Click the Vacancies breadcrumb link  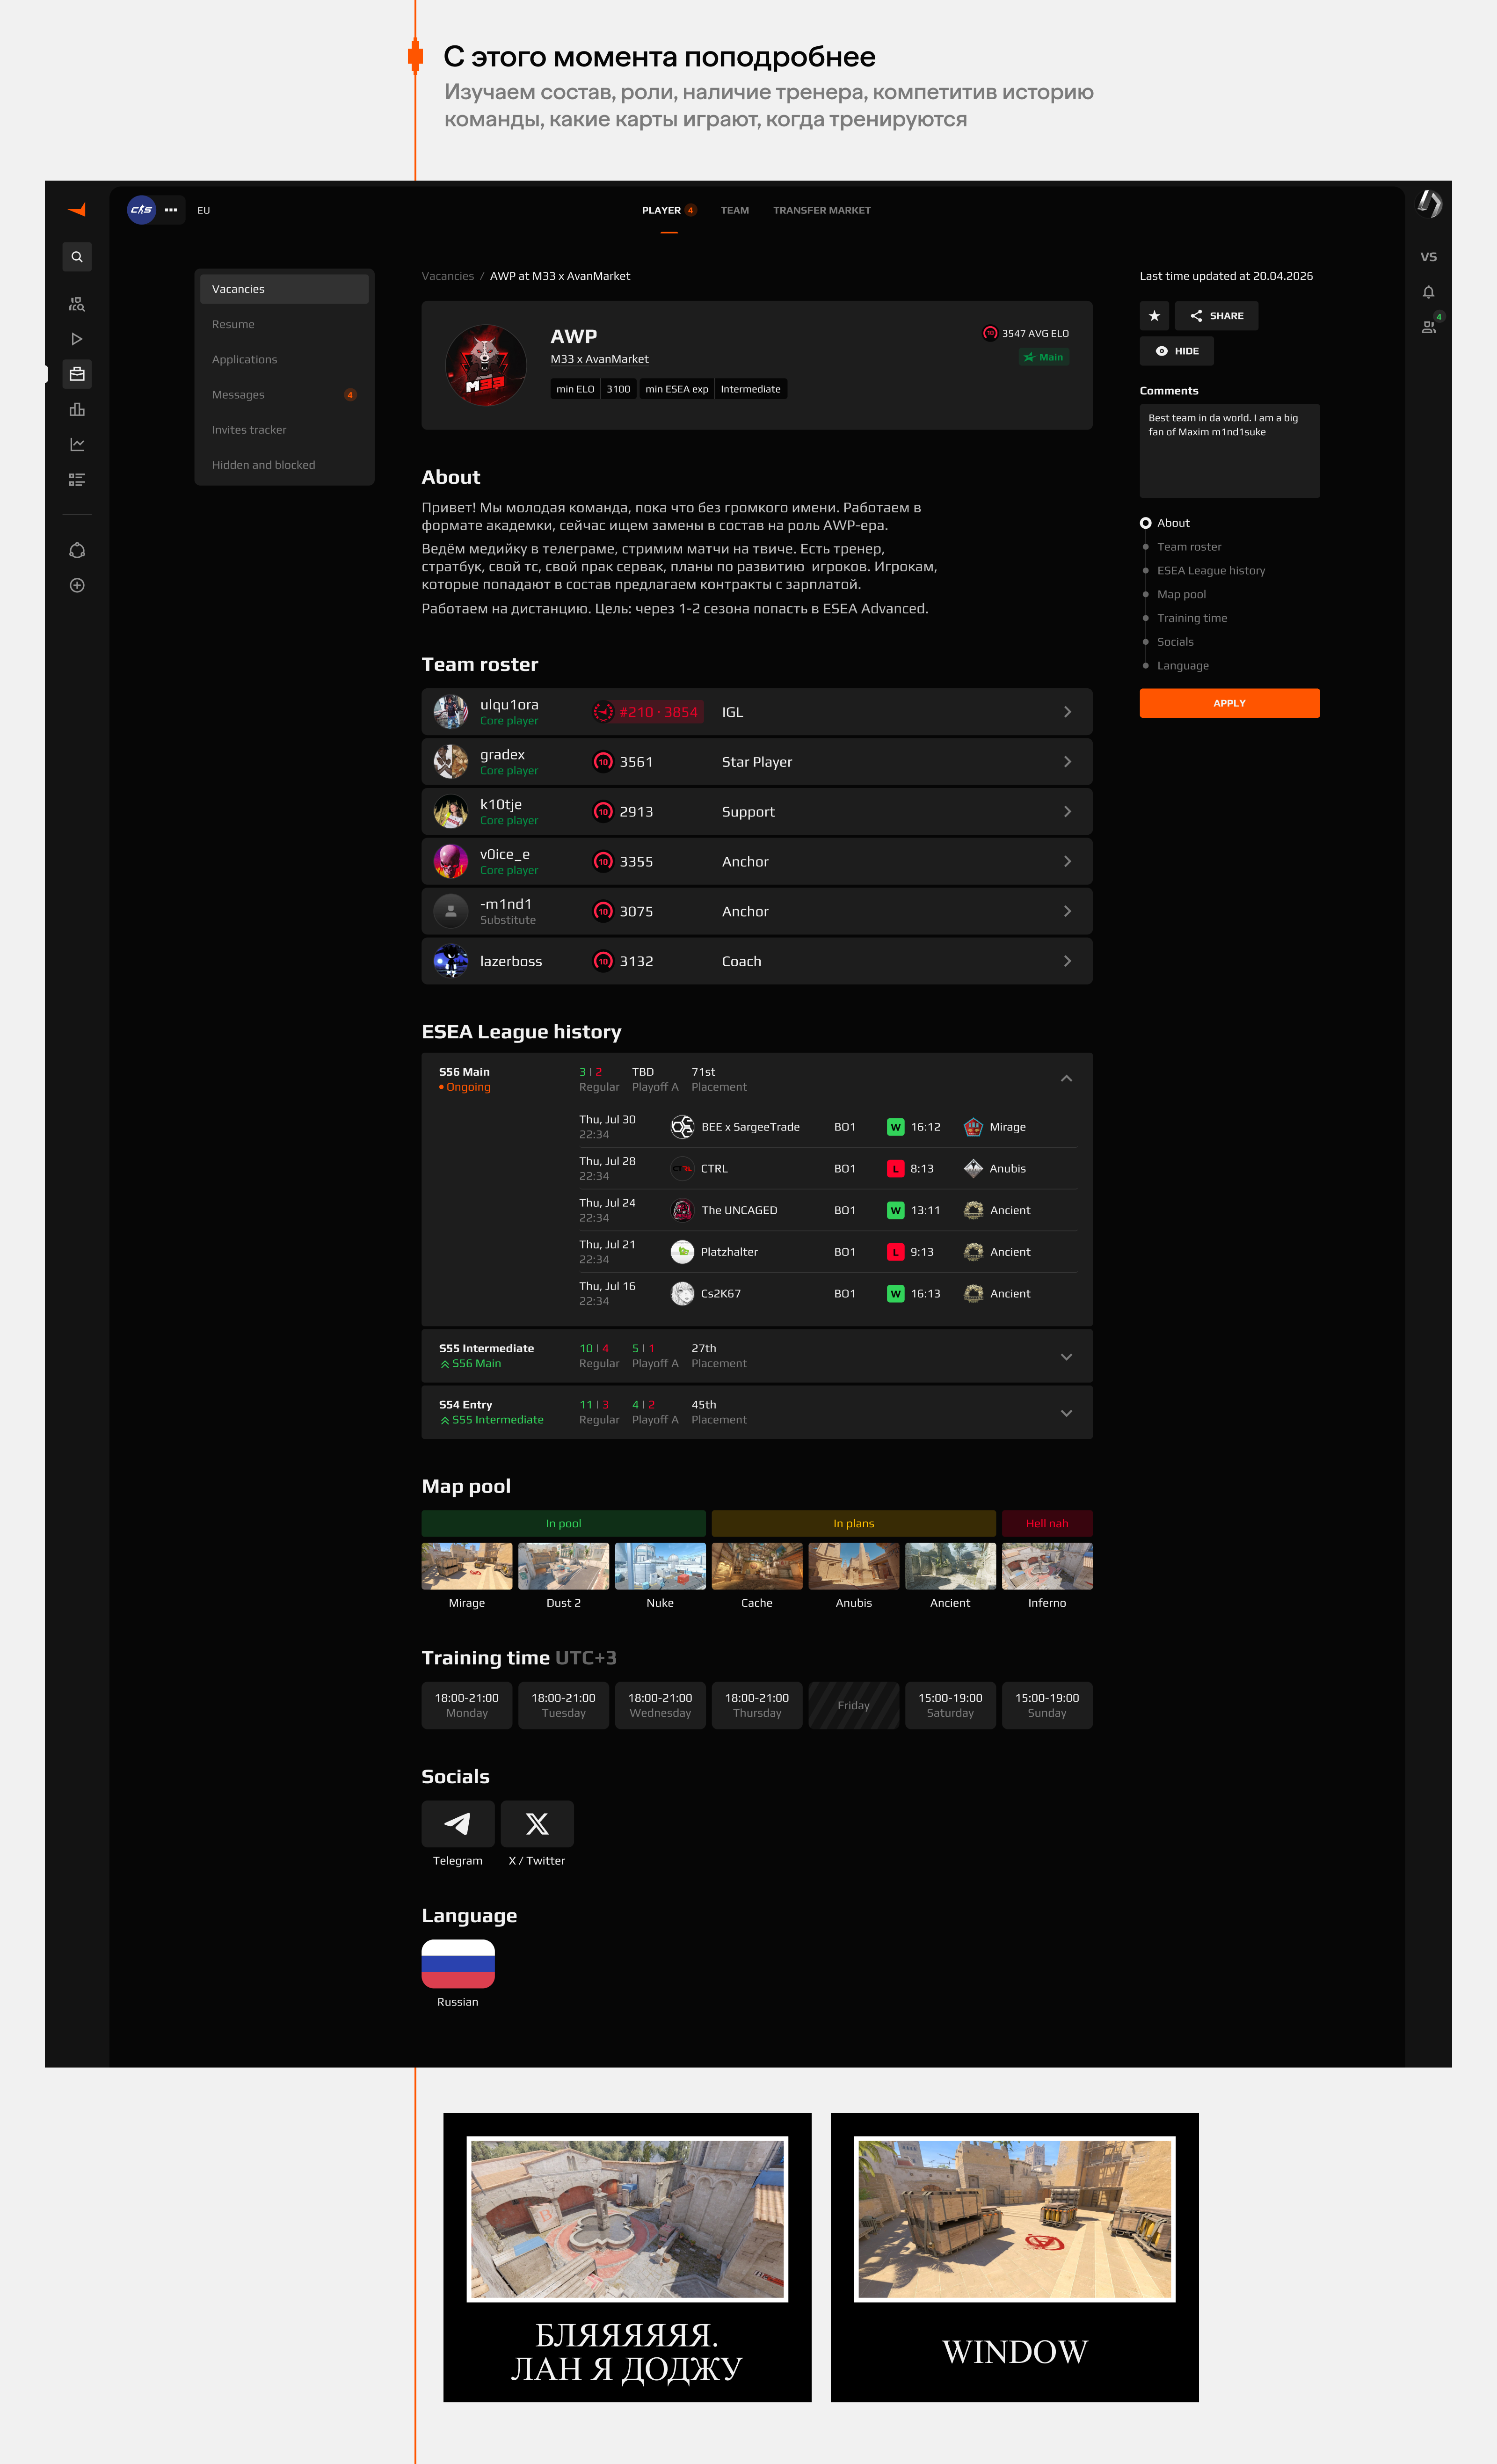click(x=448, y=276)
